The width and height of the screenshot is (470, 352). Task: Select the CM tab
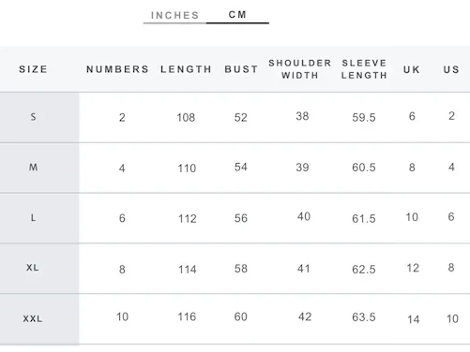(237, 15)
